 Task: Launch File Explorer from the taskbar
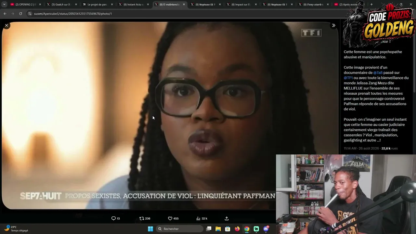[x=218, y=229]
